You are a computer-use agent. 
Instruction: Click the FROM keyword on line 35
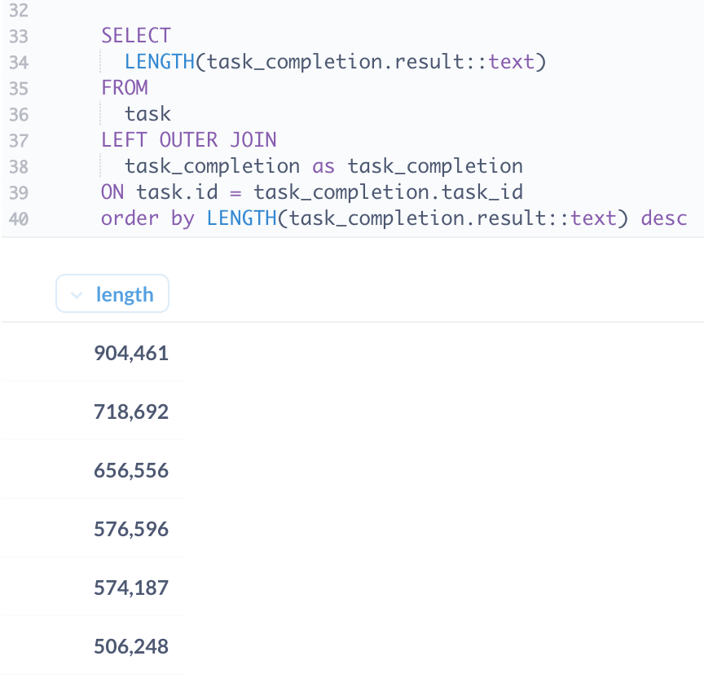click(x=125, y=87)
